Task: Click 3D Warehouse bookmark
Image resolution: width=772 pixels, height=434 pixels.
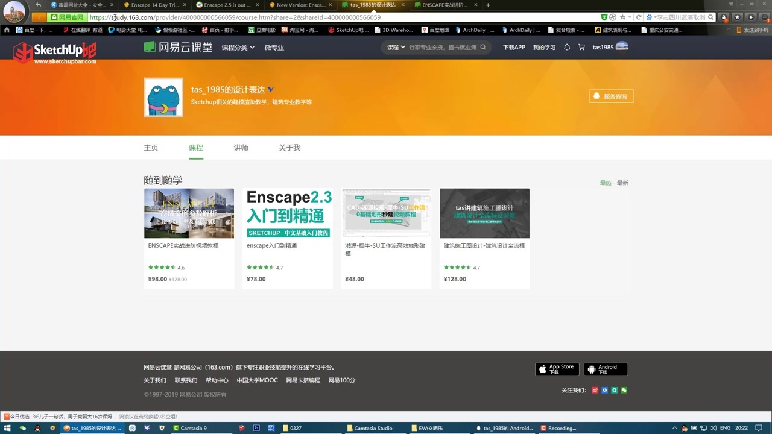Action: pos(394,30)
